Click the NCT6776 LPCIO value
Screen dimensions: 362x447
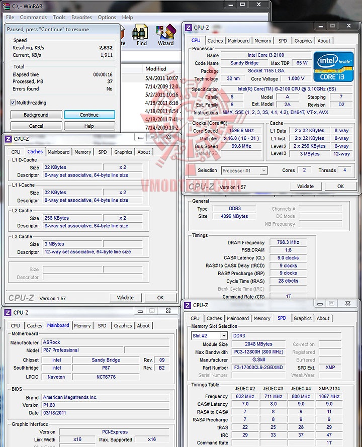coord(106,377)
